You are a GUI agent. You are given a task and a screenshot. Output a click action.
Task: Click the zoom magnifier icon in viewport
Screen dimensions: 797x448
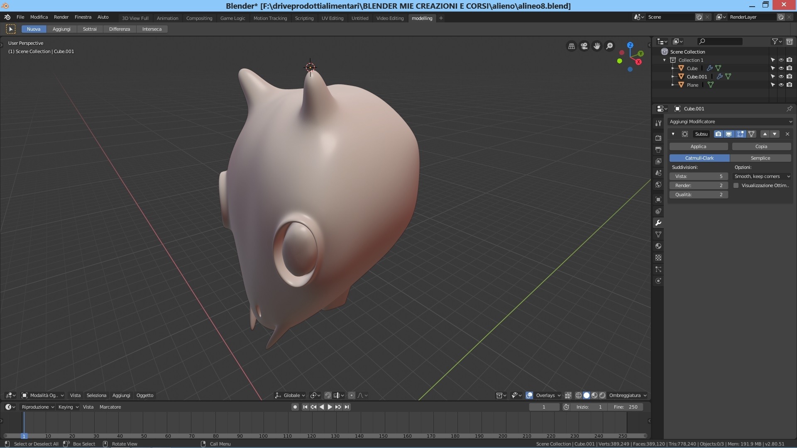point(609,46)
